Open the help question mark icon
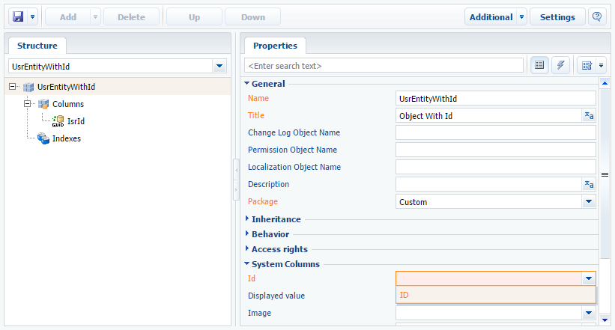This screenshot has width=615, height=330. pos(597,17)
